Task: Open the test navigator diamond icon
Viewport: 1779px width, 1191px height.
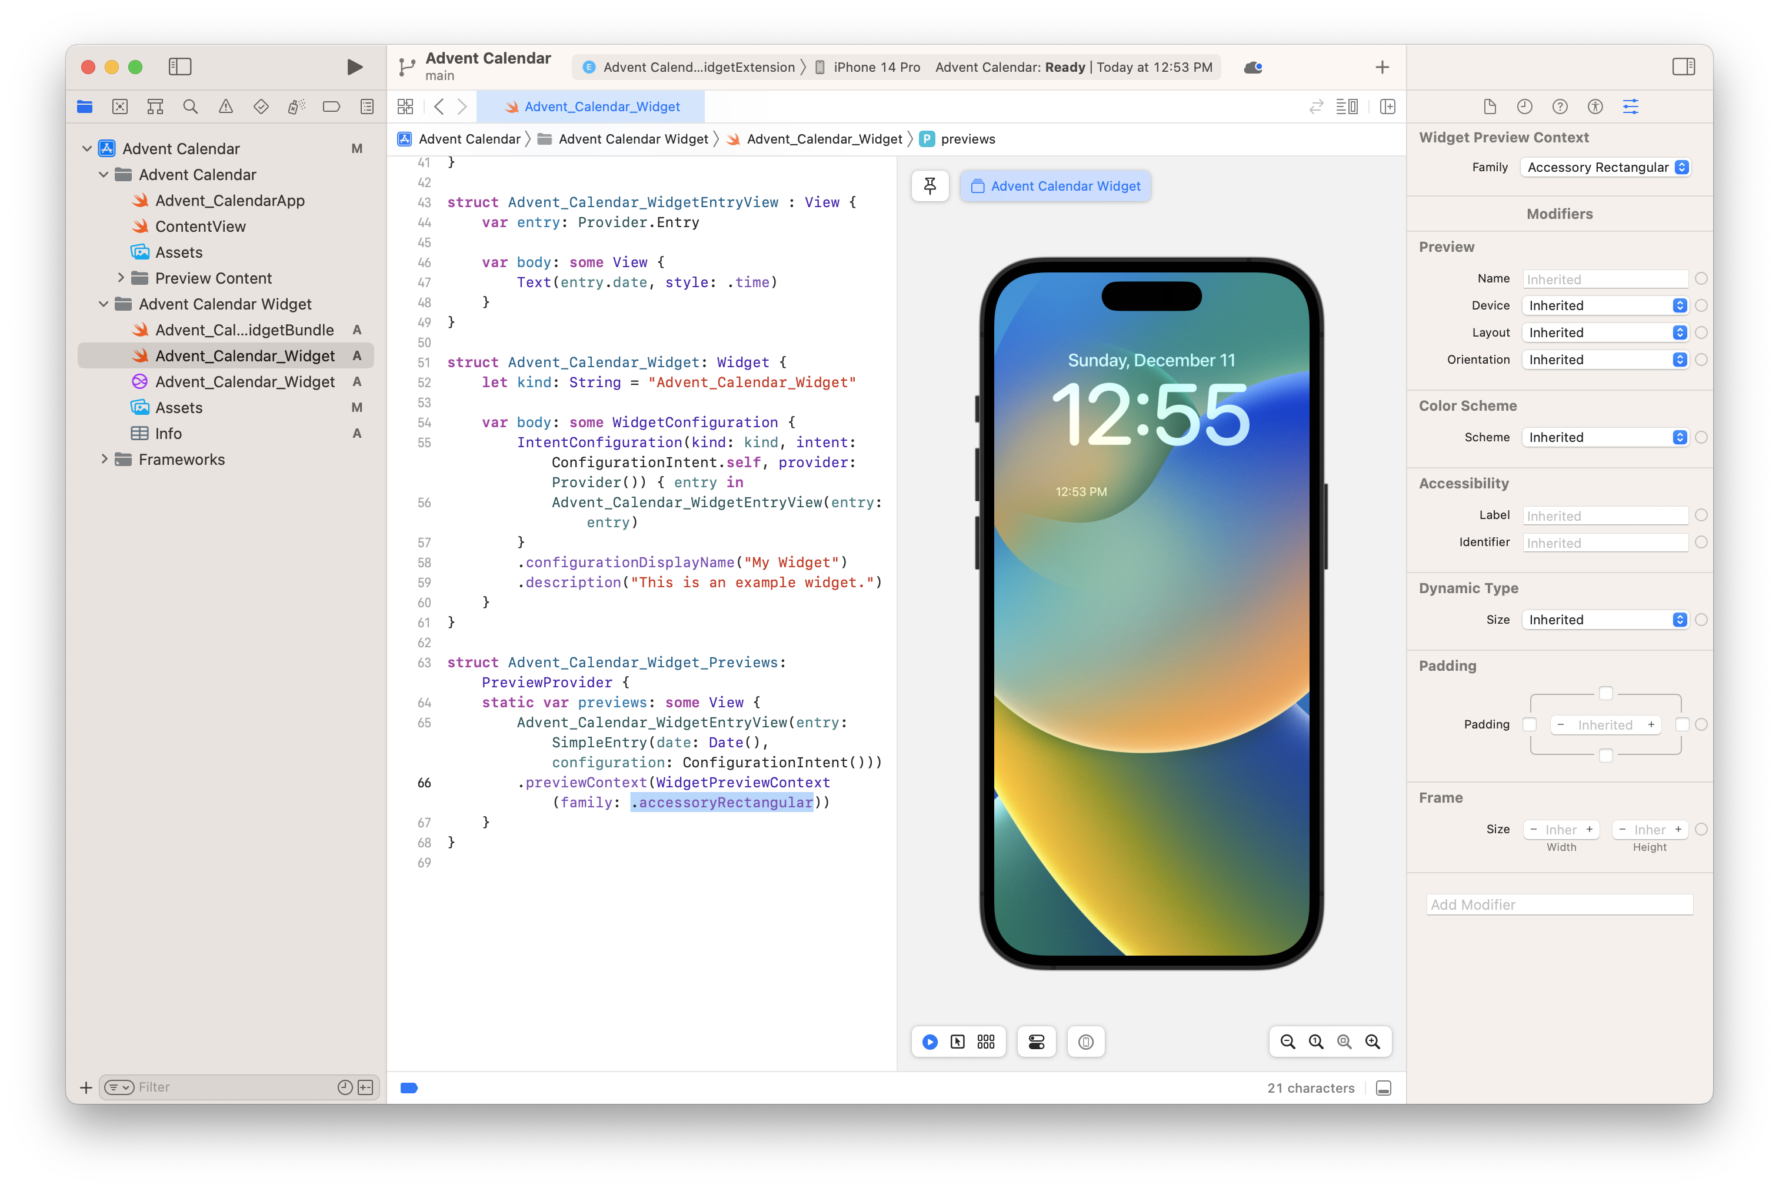Action: tap(261, 107)
